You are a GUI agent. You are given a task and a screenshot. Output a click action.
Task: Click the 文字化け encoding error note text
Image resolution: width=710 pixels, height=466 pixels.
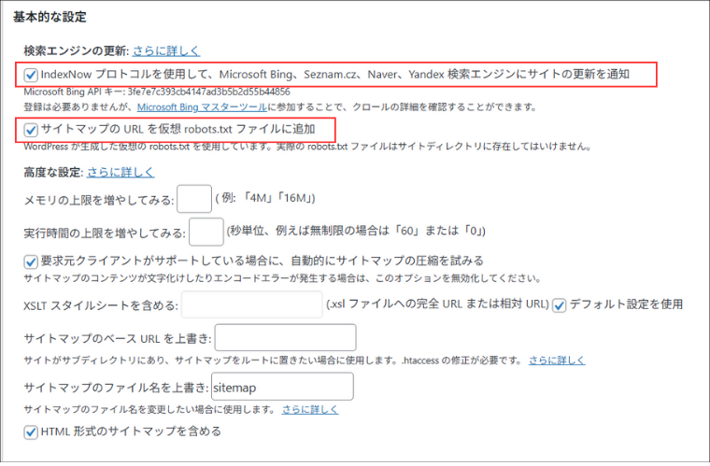coord(282,278)
